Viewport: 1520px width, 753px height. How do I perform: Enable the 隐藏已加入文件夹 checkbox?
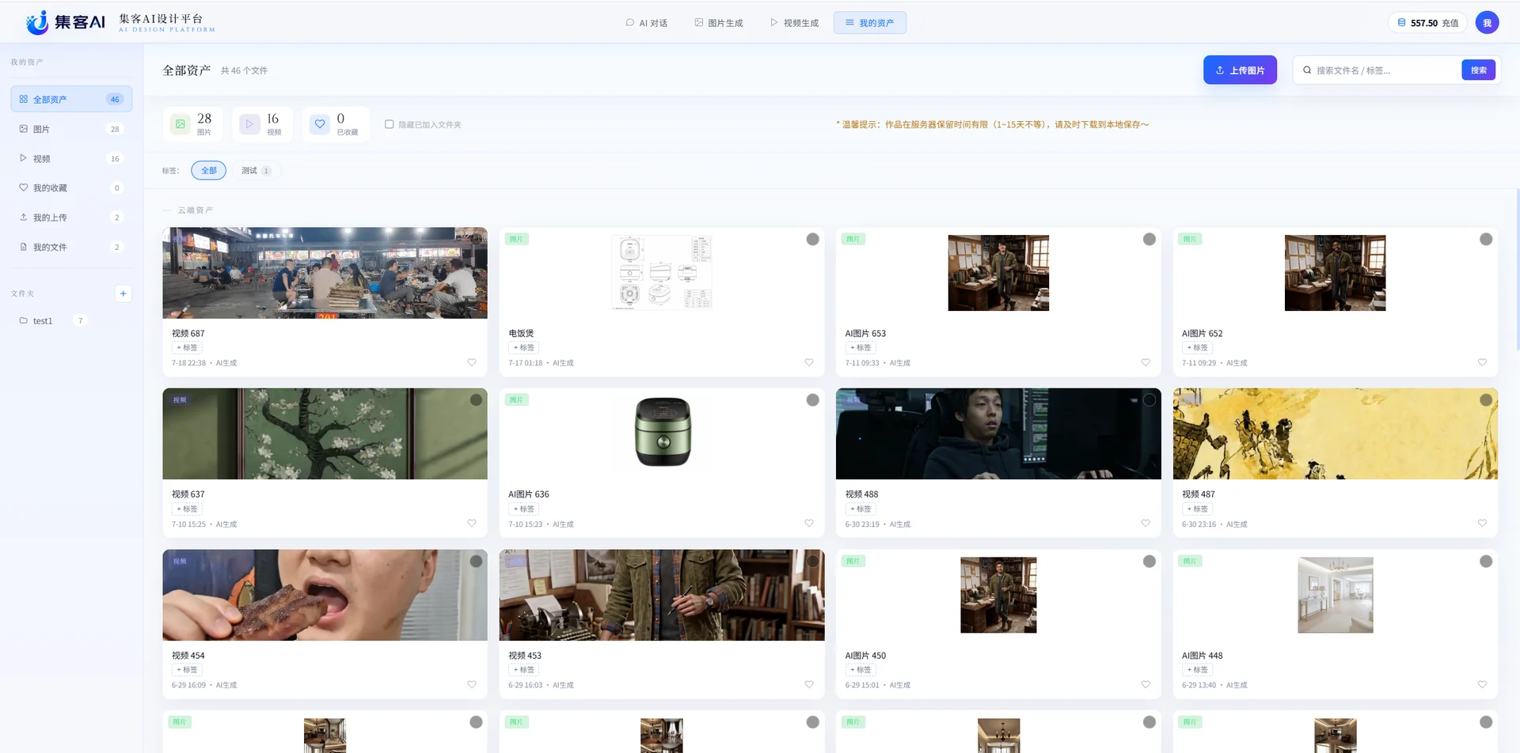pyautogui.click(x=389, y=124)
